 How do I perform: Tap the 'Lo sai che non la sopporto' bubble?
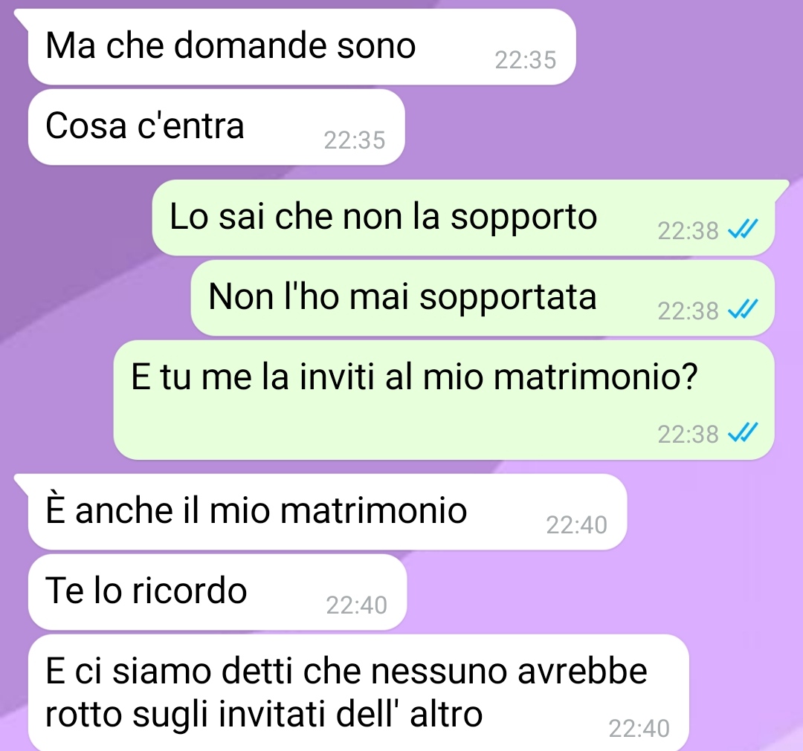coord(463,218)
